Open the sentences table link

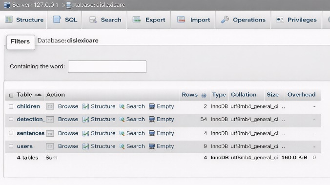[31, 133]
